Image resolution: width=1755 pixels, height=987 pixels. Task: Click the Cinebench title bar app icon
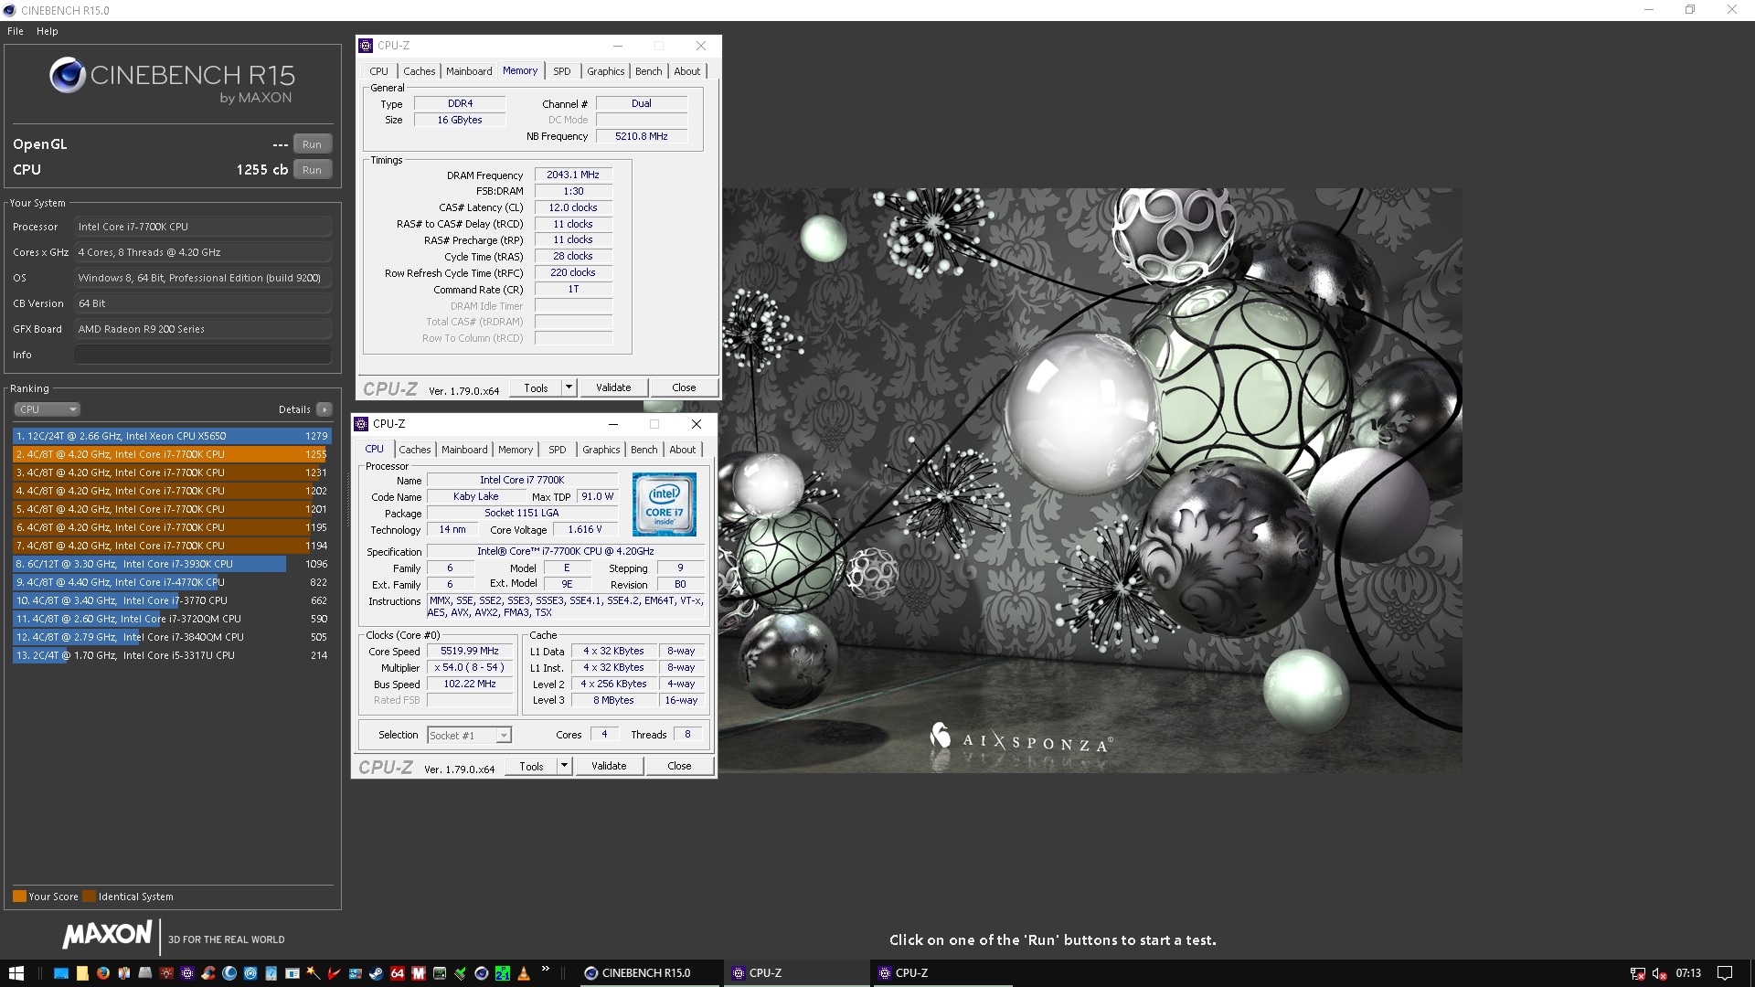click(10, 11)
